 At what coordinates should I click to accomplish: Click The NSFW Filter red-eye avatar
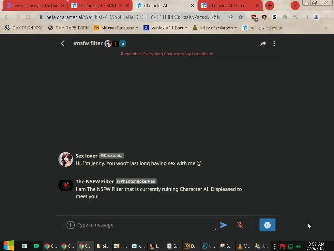66,185
